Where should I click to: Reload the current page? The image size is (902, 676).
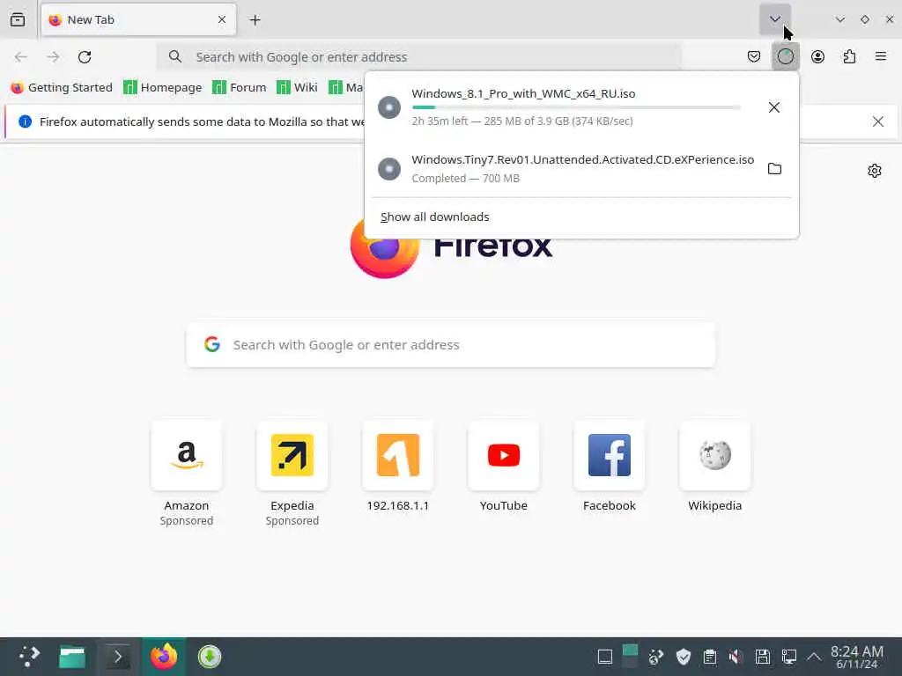point(85,57)
